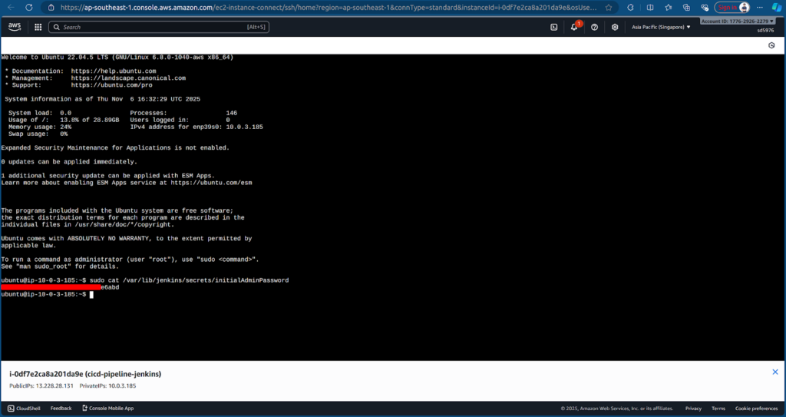The width and height of the screenshot is (786, 417).
Task: Open the Console Mobile App link
Action: pyautogui.click(x=107, y=409)
